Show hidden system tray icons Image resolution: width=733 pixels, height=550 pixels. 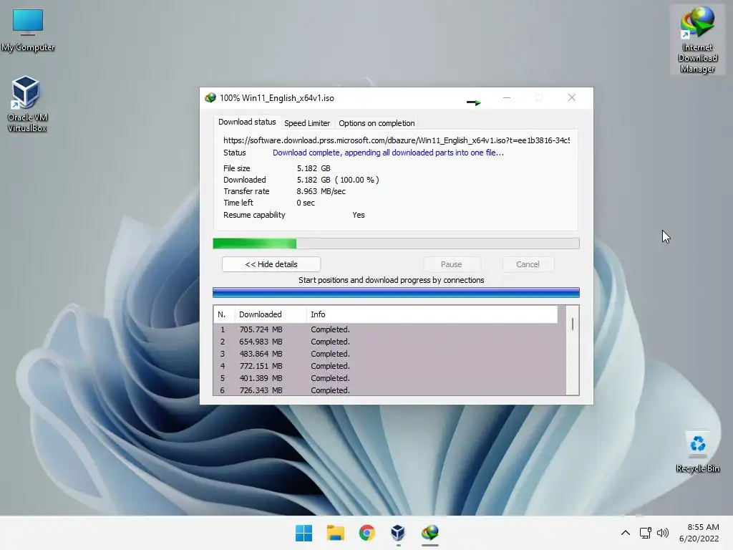click(x=626, y=533)
